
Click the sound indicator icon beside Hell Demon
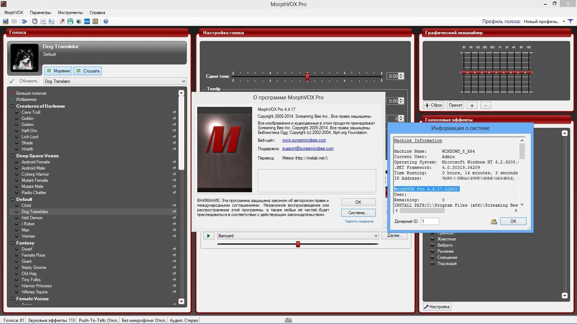pyautogui.click(x=174, y=218)
